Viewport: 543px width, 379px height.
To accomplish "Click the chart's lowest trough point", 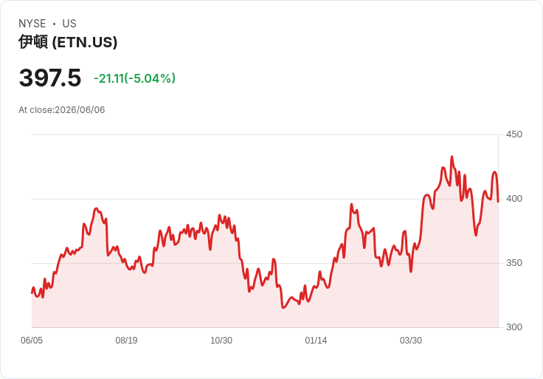I will (283, 307).
